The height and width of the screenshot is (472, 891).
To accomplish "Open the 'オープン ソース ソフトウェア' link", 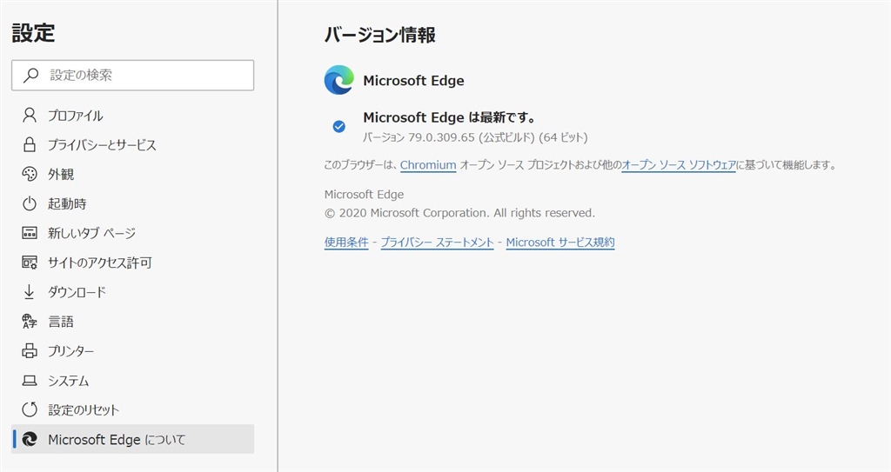I will click(x=679, y=164).
